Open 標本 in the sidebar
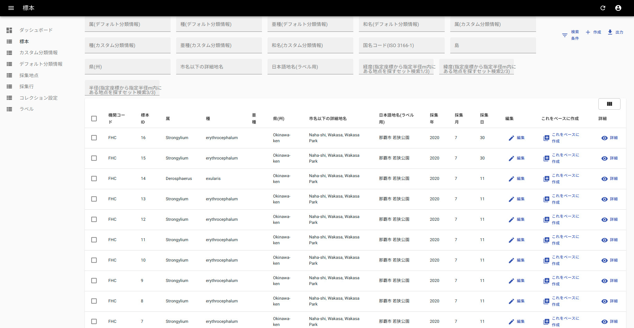Image resolution: width=634 pixels, height=328 pixels. tap(24, 42)
